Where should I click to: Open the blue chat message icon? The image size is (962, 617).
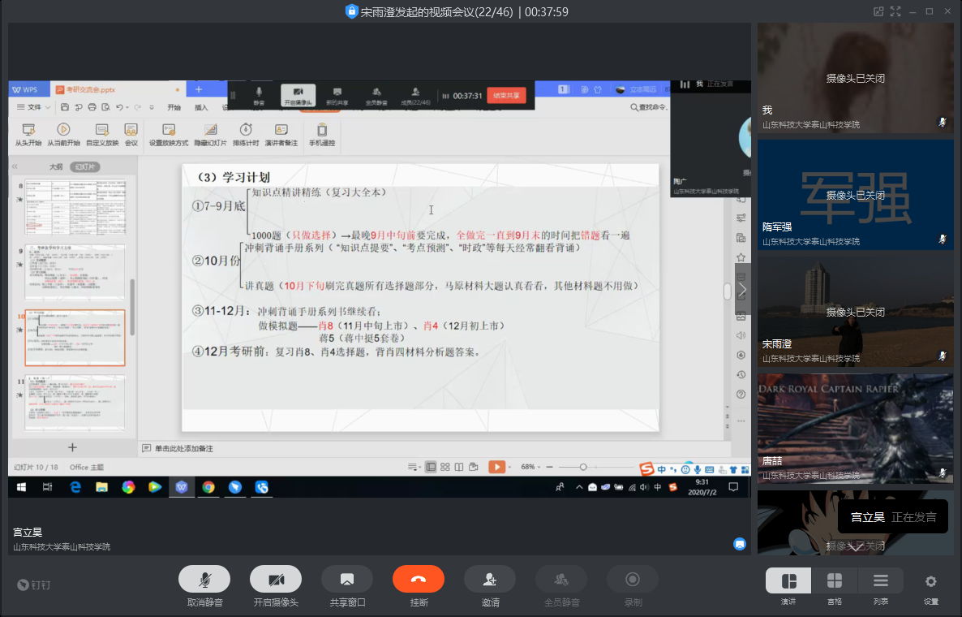pos(740,545)
